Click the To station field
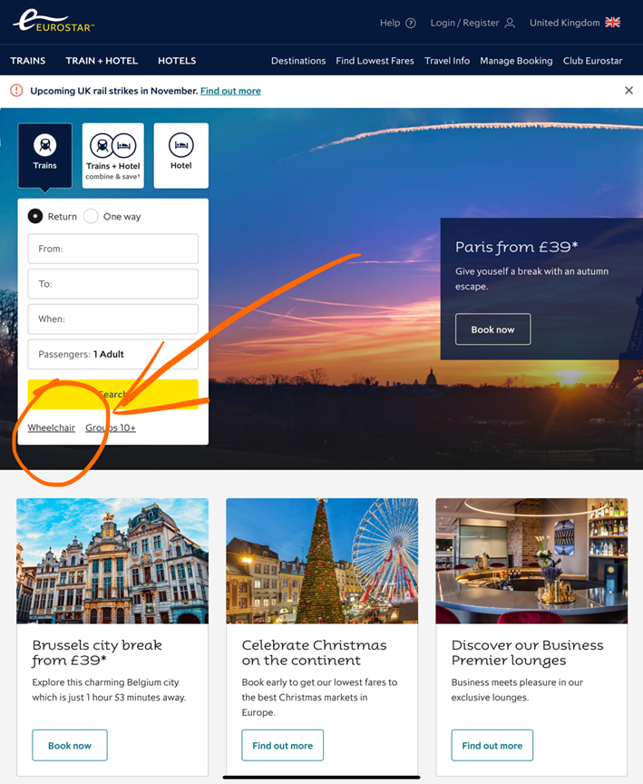 coord(113,283)
